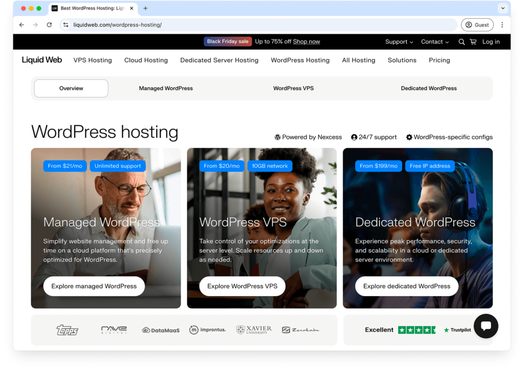Click the From $199/mo badge

pyautogui.click(x=378, y=166)
